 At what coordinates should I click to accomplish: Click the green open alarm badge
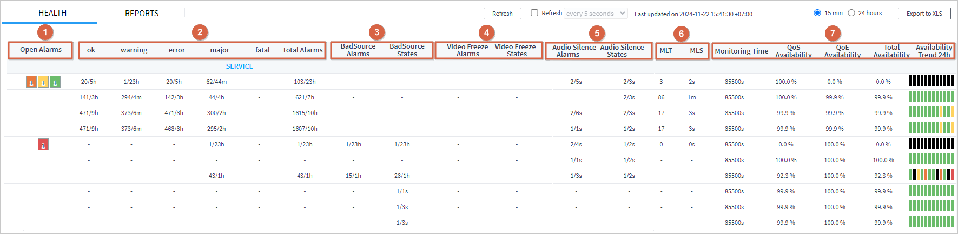click(55, 82)
